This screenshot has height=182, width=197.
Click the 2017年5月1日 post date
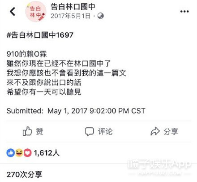[70, 16]
